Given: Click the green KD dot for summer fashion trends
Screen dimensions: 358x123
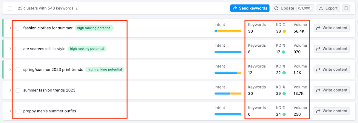Looking at the screenshot, I should point(284,94).
